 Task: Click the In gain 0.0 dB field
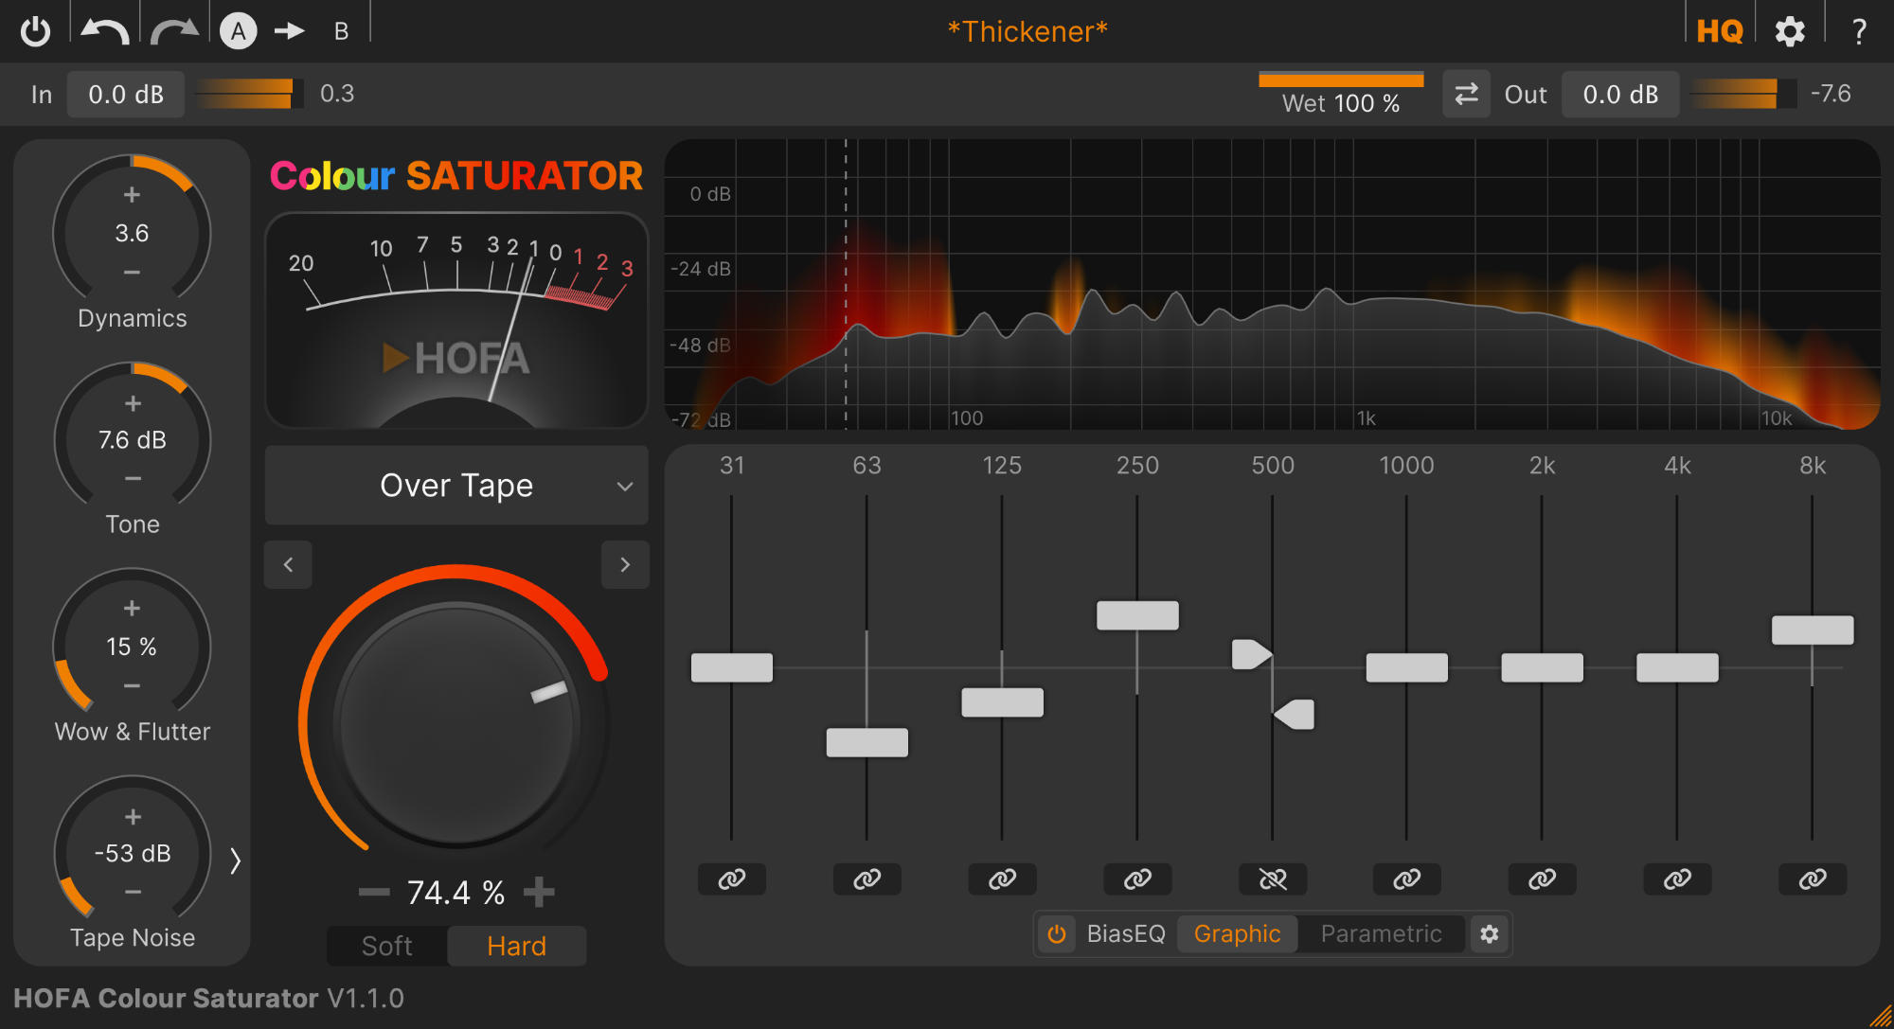125,94
